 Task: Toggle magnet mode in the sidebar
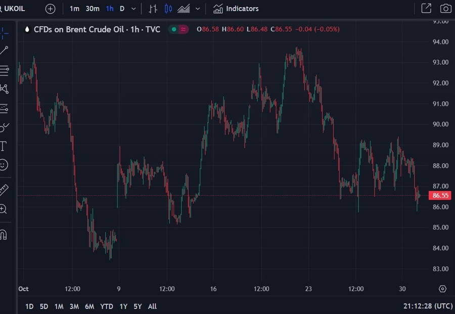6,235
